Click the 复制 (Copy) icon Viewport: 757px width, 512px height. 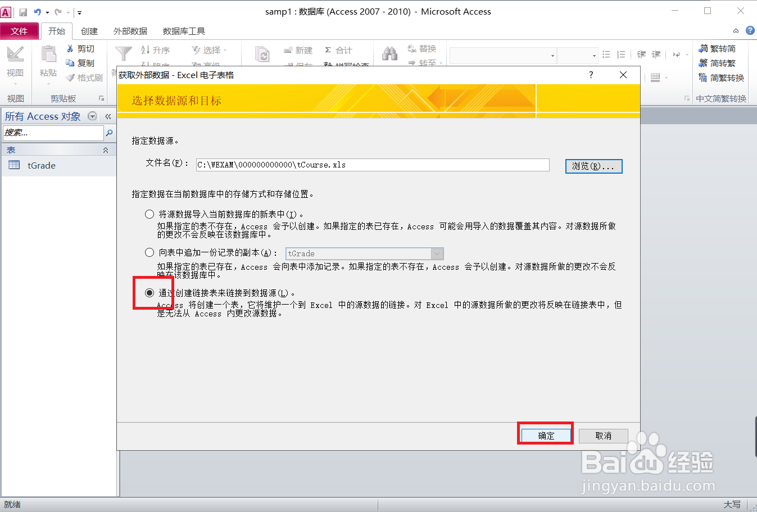[x=70, y=63]
